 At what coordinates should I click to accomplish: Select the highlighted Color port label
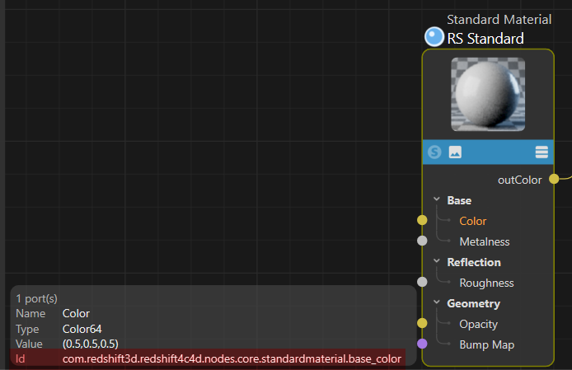(473, 221)
